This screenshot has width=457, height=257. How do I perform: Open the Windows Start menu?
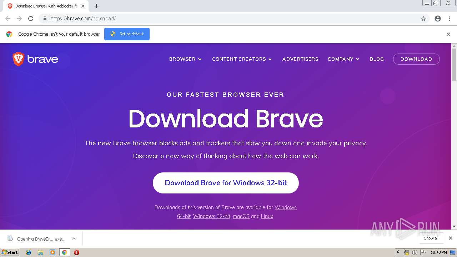[10, 252]
